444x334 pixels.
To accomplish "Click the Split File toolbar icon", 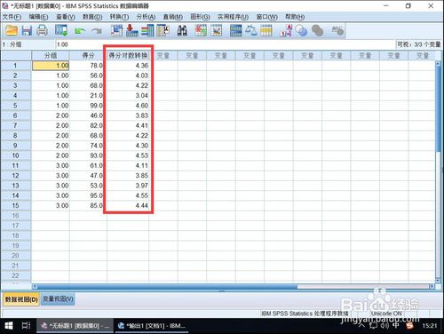I will 236,30.
